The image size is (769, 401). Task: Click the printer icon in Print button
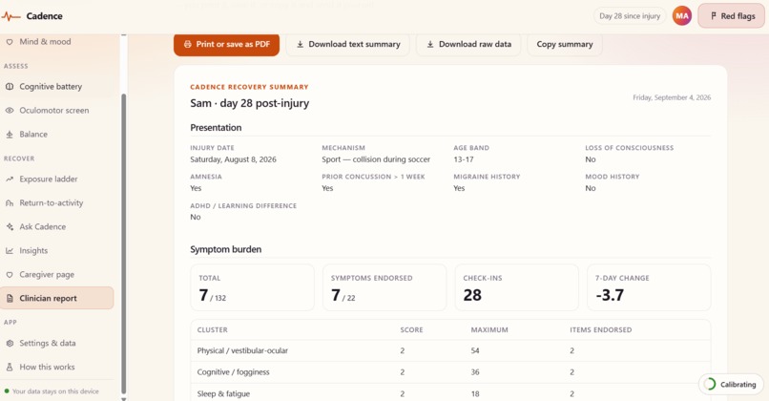click(x=187, y=44)
